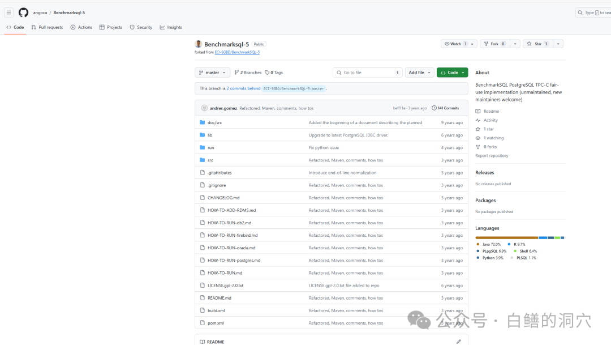Viewport: 611px width, 345px height.
Task: Click the HOW-TO-ADD-RDMS.md file icon
Action: [x=202, y=210]
